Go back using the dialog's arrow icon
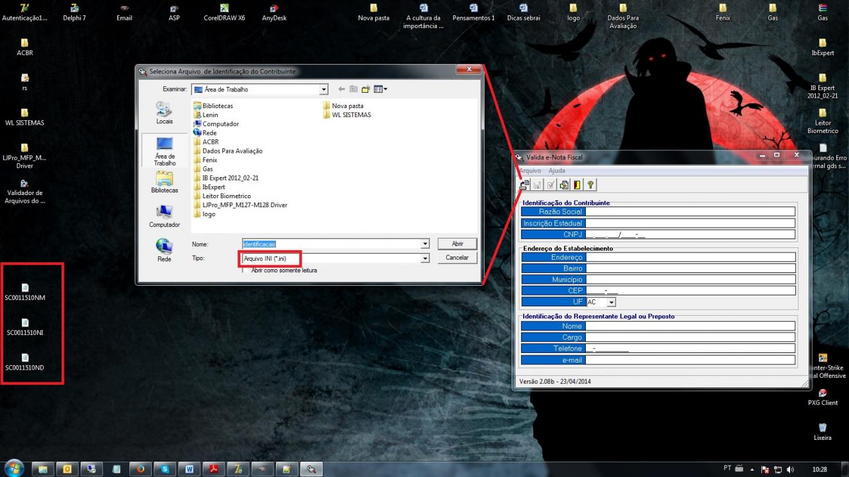This screenshot has width=849, height=477. [x=341, y=89]
